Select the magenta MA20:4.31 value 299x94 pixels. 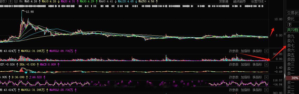point(68,2)
